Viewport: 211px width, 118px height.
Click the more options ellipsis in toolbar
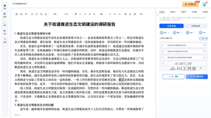click(141, 14)
